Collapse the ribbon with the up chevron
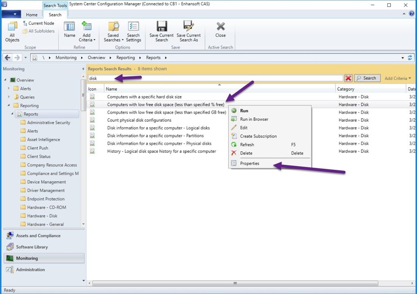417x294 pixels. click(404, 14)
